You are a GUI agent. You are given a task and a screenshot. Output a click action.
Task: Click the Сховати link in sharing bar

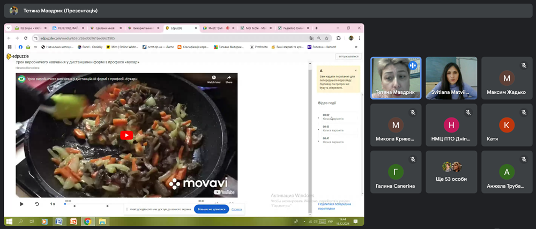(236, 209)
